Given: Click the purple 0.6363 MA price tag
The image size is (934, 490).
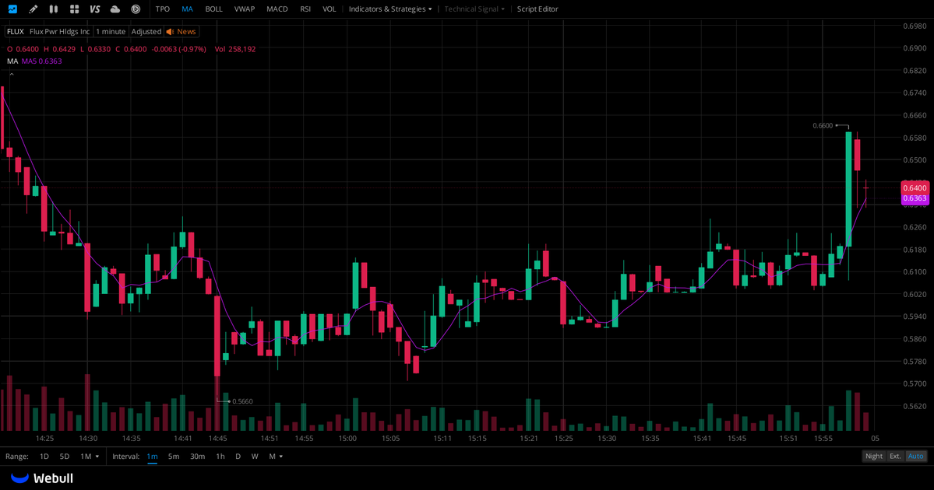Looking at the screenshot, I should 915,198.
